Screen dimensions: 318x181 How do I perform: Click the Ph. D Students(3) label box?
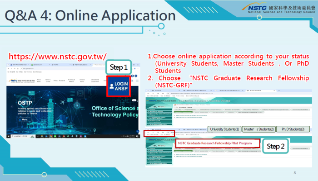(x=293, y=129)
